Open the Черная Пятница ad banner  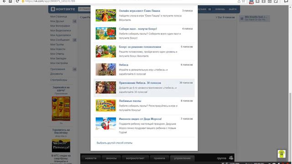61,146
